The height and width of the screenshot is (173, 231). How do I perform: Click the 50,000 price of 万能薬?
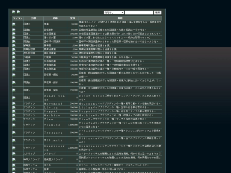(74, 57)
